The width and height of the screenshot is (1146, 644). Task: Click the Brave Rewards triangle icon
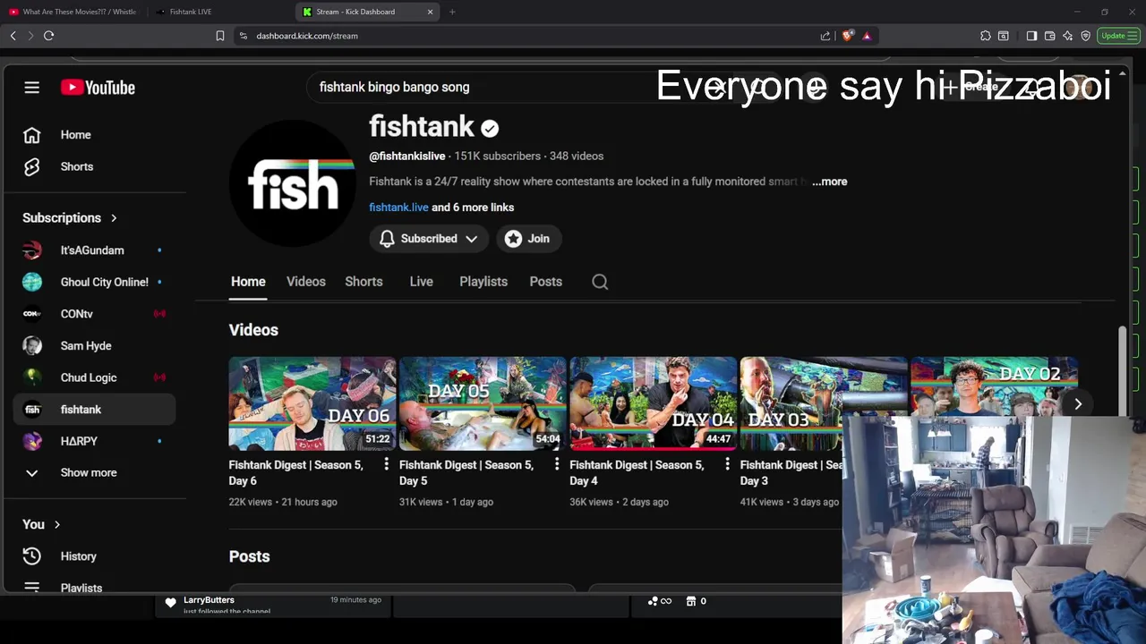click(867, 36)
